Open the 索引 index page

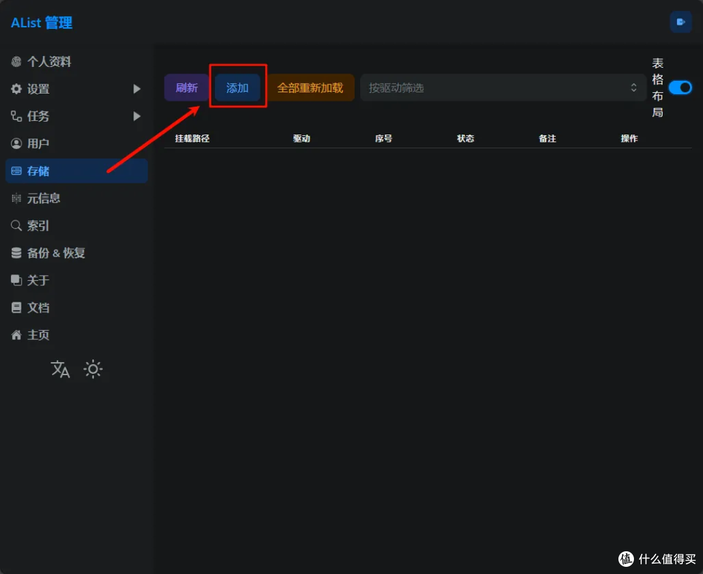(77, 226)
